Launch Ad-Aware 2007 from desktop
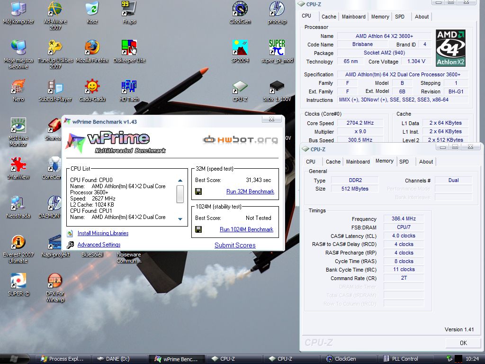Viewport: 485px width, 364px height. tap(55, 16)
